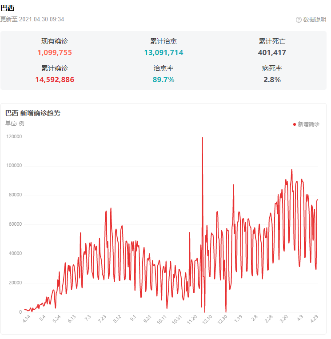Image resolution: width=331 pixels, height=339 pixels.
Task: Click the 3.20 x-axis date label
Action: pyautogui.click(x=283, y=319)
